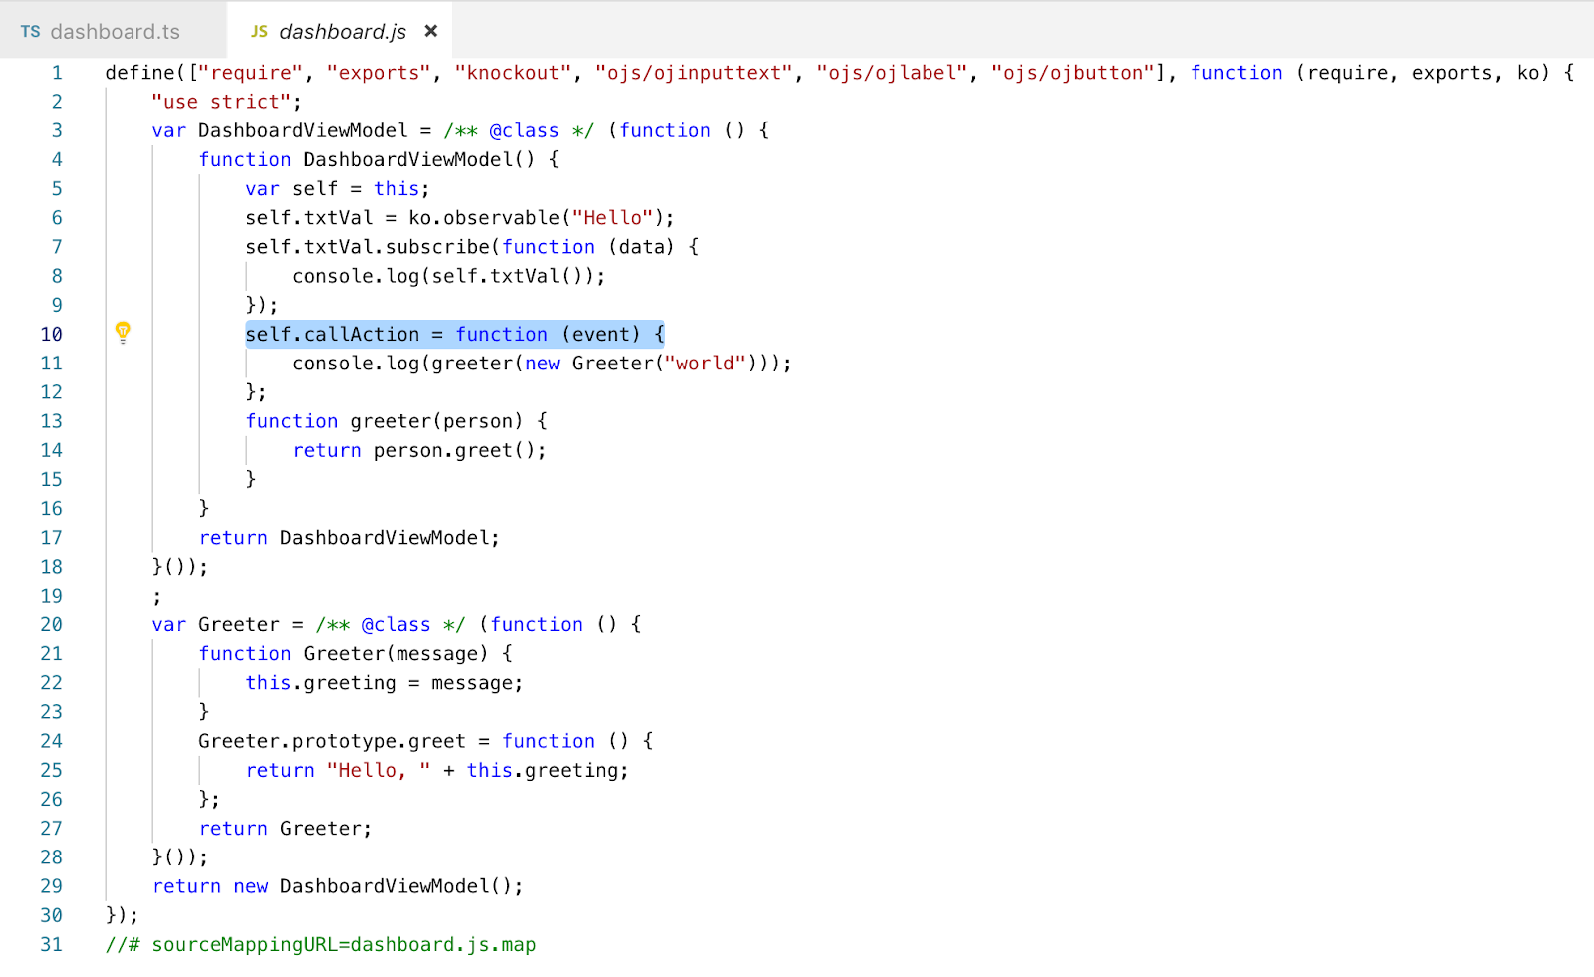Click the JS language icon on dashboard.js tab
This screenshot has width=1594, height=977.
click(258, 31)
